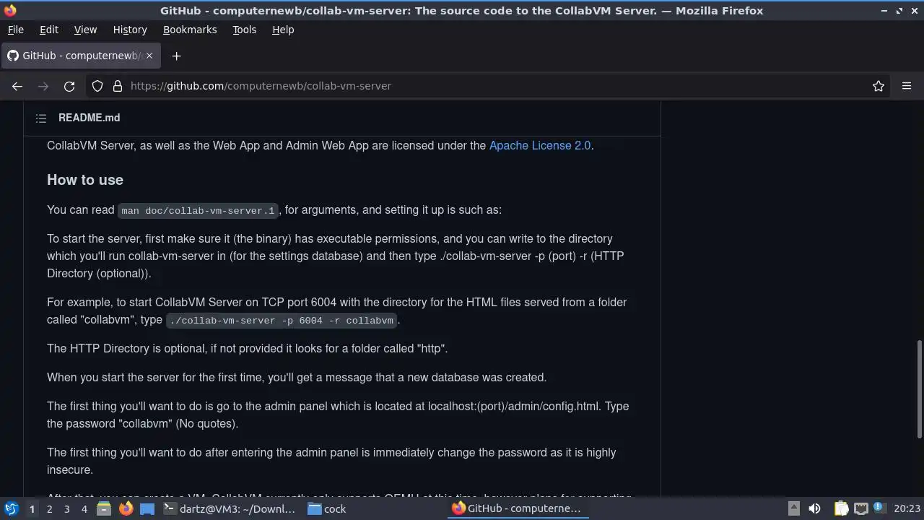Click the Firefox title bar logo icon
This screenshot has height=520, width=924.
point(10,10)
